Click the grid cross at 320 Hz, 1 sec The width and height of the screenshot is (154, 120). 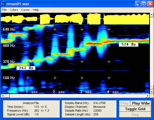pos(28,62)
